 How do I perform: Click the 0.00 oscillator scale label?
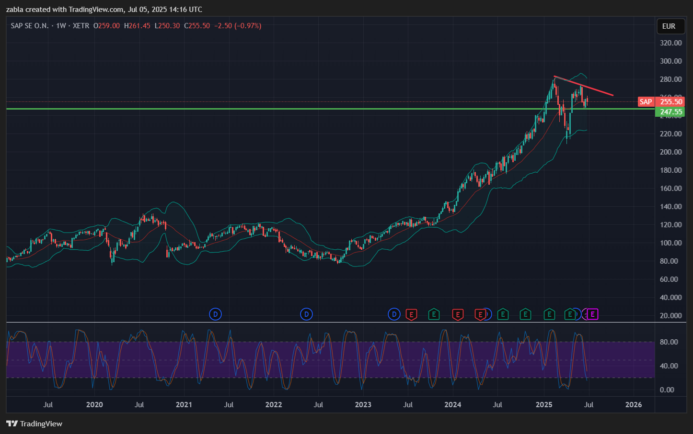[x=667, y=390]
